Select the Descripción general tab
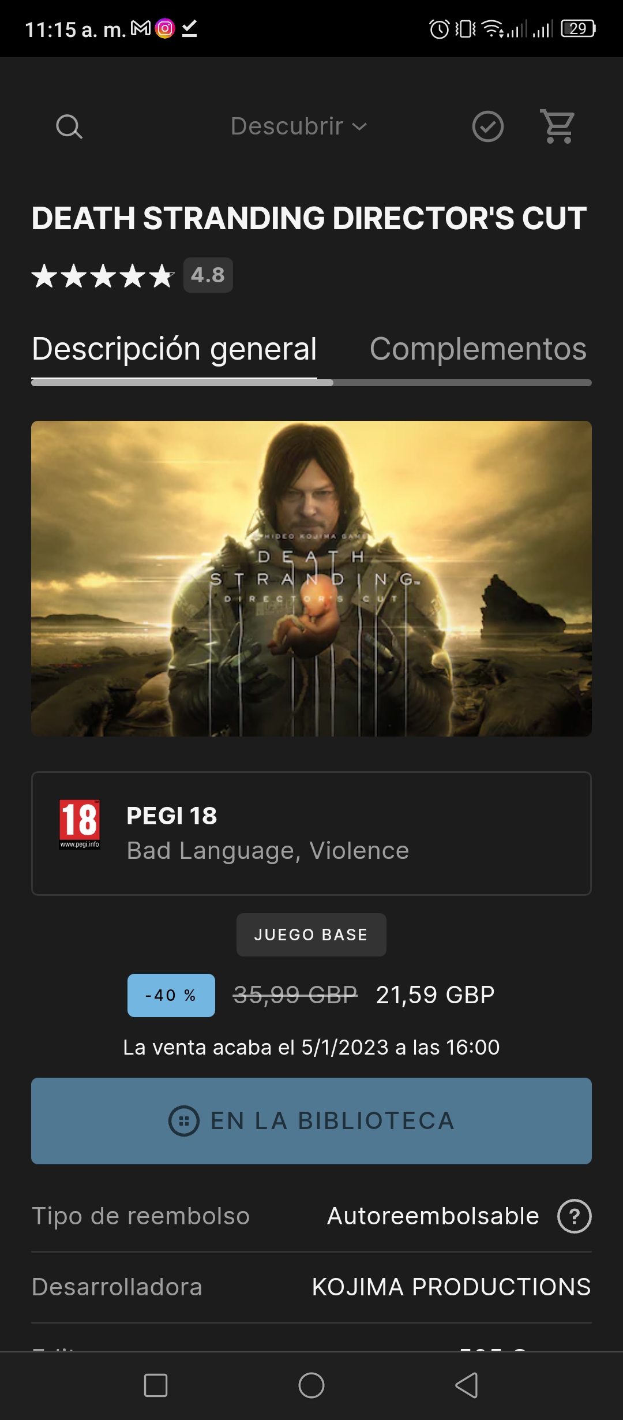623x1420 pixels. 174,349
